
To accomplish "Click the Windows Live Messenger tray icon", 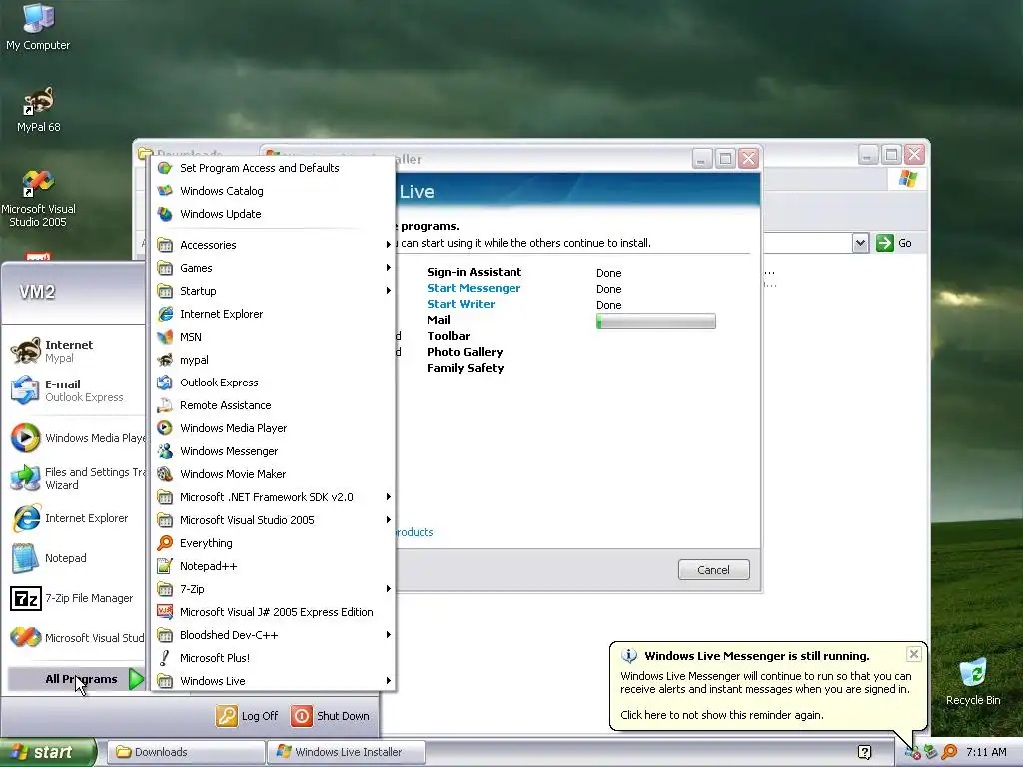I will (x=912, y=752).
